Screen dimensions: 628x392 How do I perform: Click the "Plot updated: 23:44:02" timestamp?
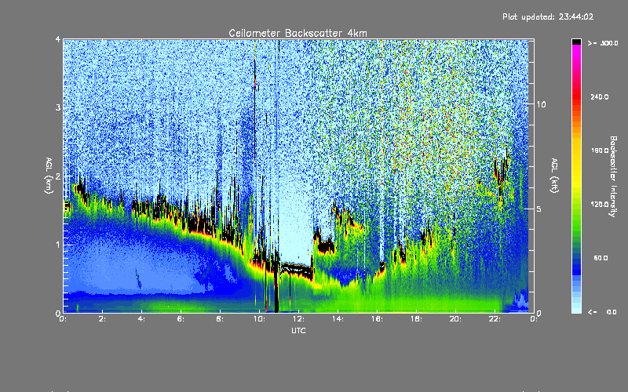coord(548,16)
